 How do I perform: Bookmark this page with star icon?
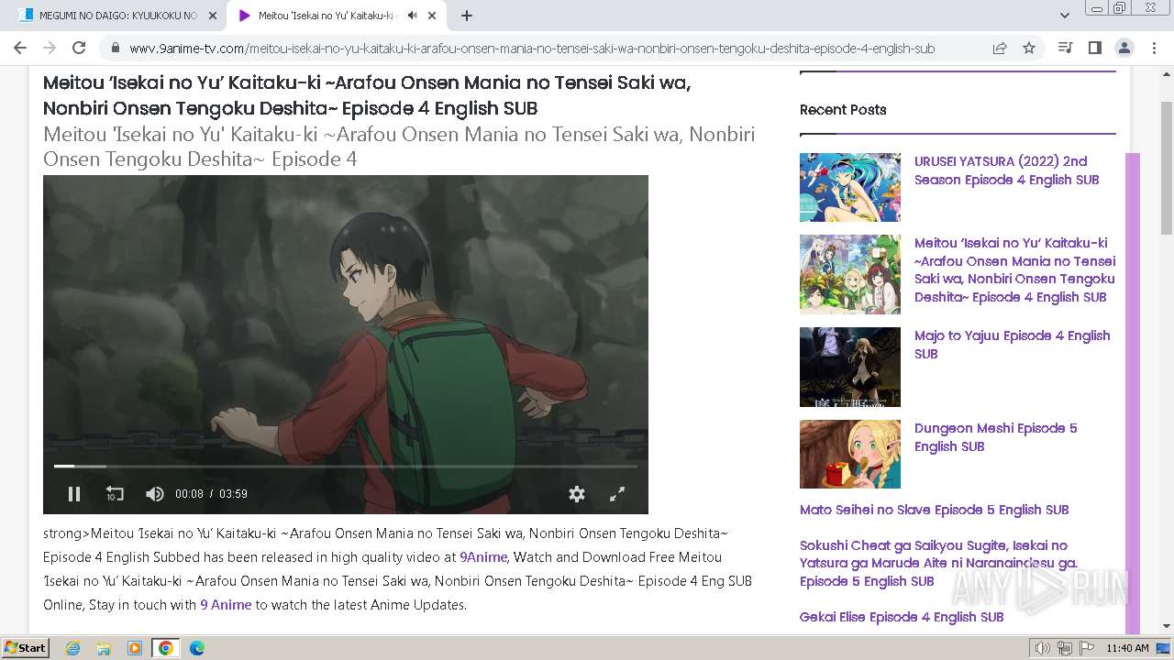1029,48
